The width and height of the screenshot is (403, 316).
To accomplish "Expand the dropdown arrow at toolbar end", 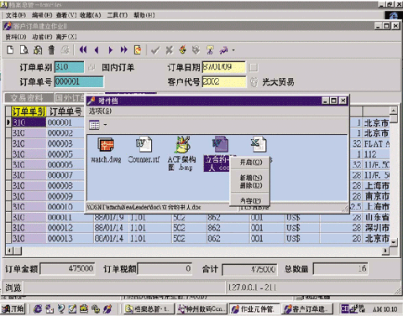I will coord(233,50).
